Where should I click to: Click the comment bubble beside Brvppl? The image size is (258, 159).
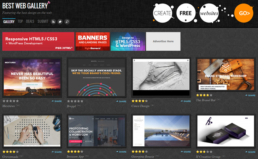[79, 105]
